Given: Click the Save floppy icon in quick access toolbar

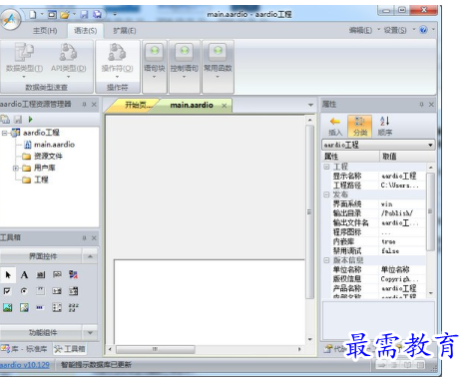Looking at the screenshot, I should (84, 14).
